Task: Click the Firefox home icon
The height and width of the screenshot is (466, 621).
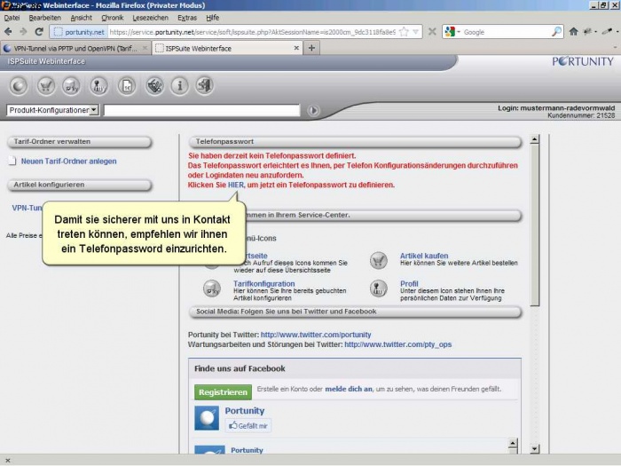Action: point(573,31)
